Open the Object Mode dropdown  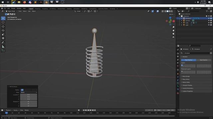[11, 11]
